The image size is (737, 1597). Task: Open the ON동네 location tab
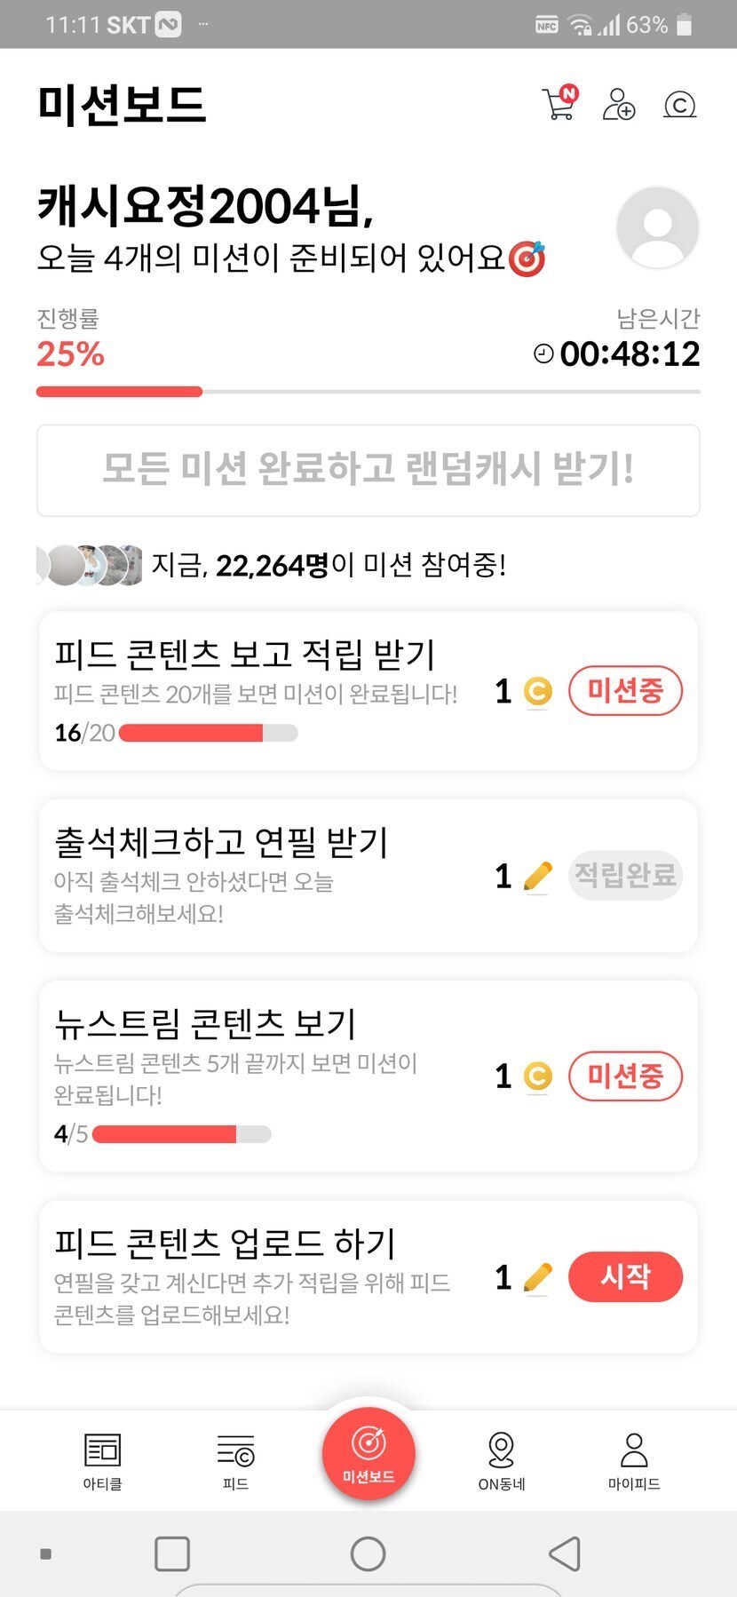coord(502,1460)
